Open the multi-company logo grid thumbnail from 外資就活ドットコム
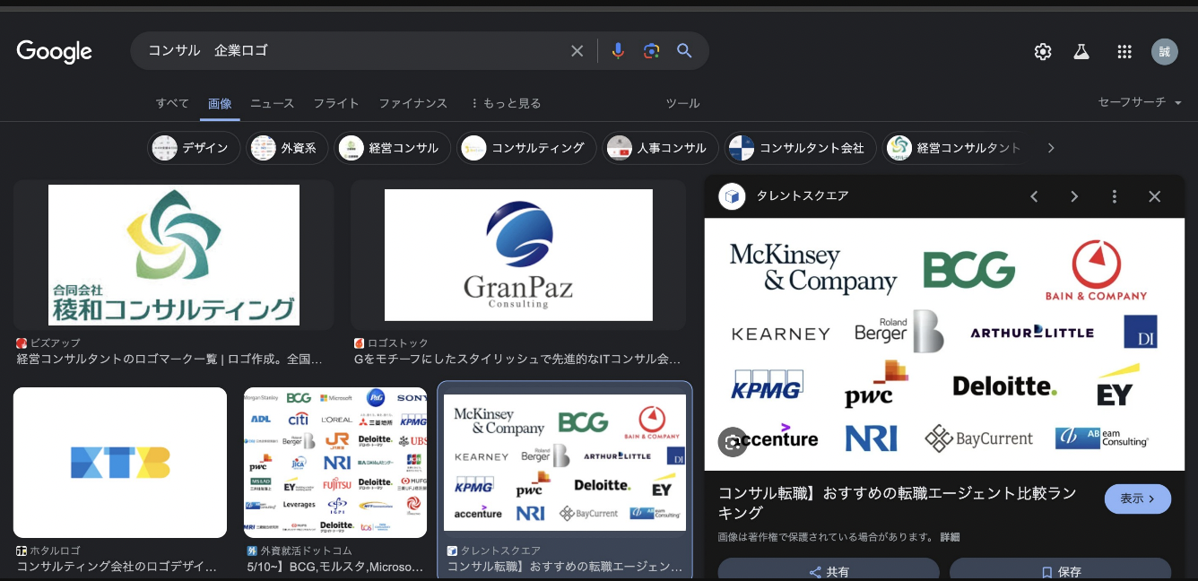 (335, 463)
